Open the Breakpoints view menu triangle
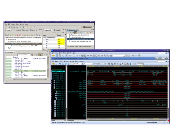This screenshot has height=130, width=173. [x=93, y=32]
